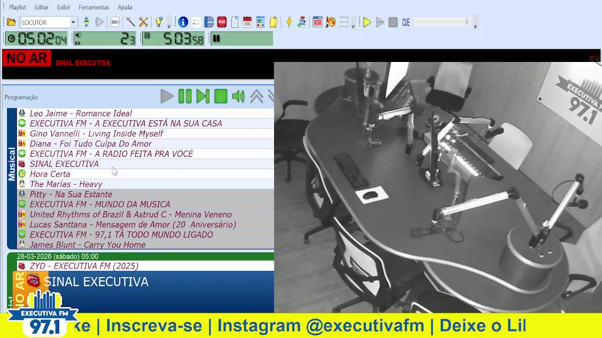Open the folder icon in toolbar
Screen dimensions: 602x338
tap(11, 22)
